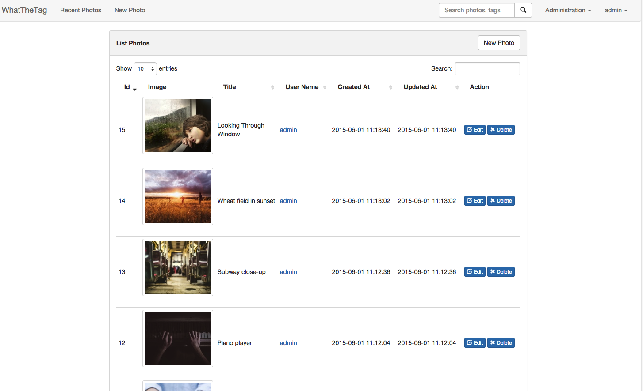
Task: Open the Subway close-up thumbnail
Action: point(178,267)
